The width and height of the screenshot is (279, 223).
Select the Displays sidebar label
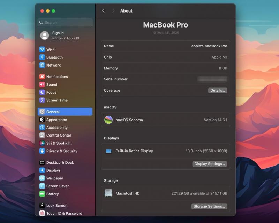[x=53, y=170]
